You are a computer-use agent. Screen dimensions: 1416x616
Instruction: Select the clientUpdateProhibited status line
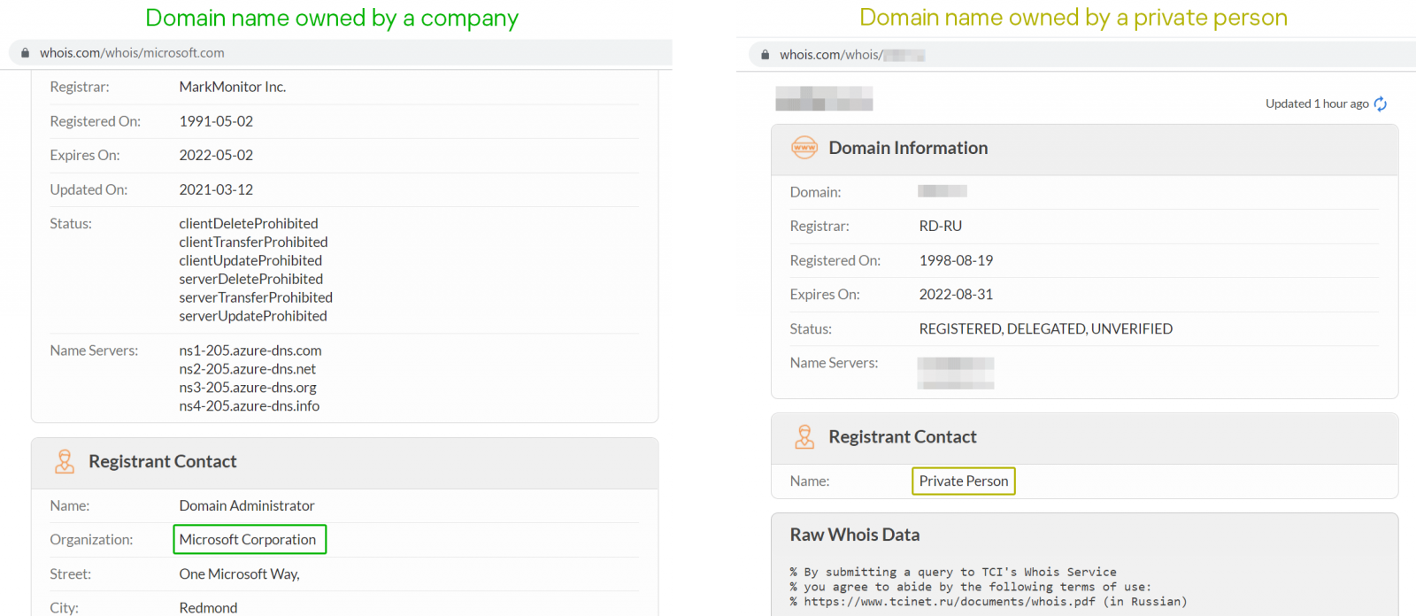coord(250,261)
